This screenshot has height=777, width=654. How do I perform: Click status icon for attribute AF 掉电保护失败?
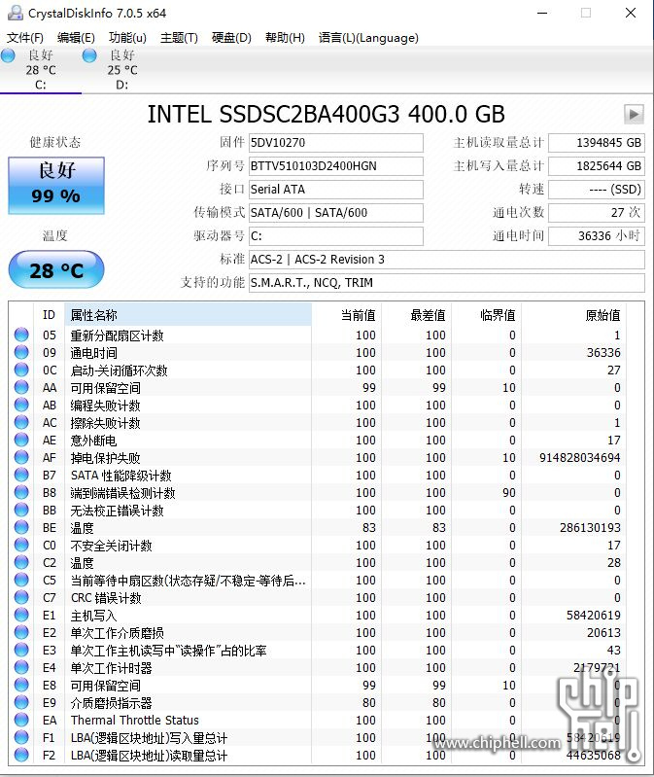coord(21,457)
